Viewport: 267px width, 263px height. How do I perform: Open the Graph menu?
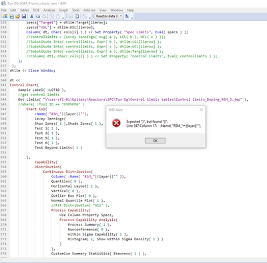coord(63,10)
